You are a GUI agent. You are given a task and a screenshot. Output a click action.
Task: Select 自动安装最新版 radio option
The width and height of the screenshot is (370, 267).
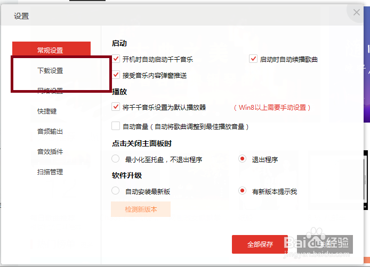tap(115, 191)
